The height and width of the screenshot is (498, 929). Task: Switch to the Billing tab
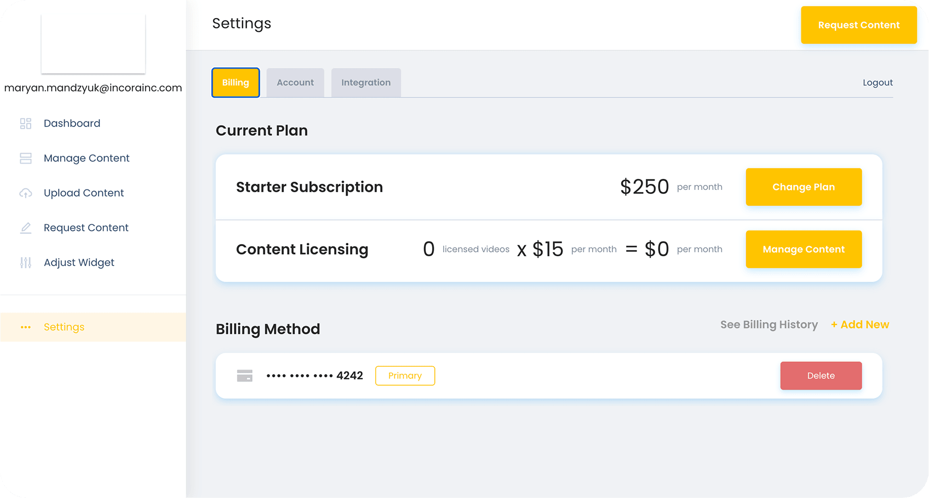(x=236, y=83)
